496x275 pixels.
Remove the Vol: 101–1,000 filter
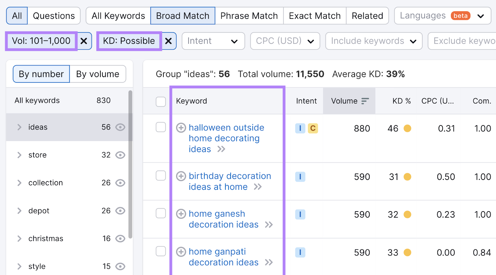[84, 41]
